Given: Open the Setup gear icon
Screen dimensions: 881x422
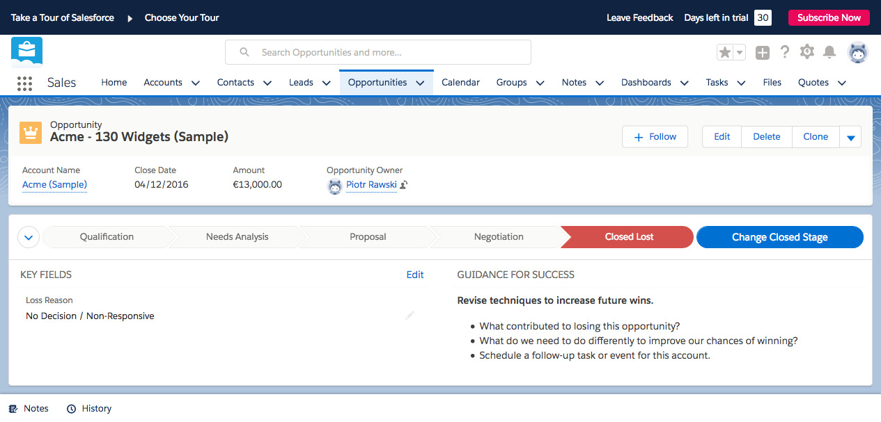Looking at the screenshot, I should [x=807, y=51].
